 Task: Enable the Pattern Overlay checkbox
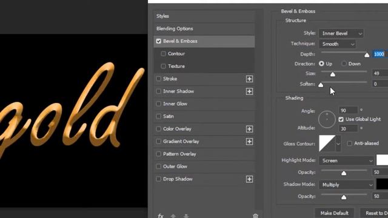pyautogui.click(x=158, y=154)
